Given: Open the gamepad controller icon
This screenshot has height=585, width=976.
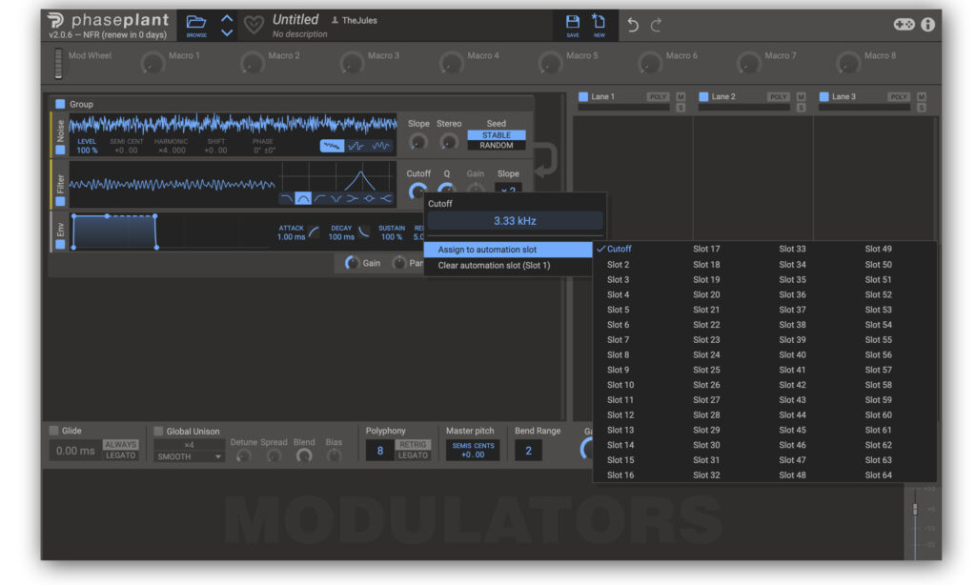Looking at the screenshot, I should click(904, 24).
